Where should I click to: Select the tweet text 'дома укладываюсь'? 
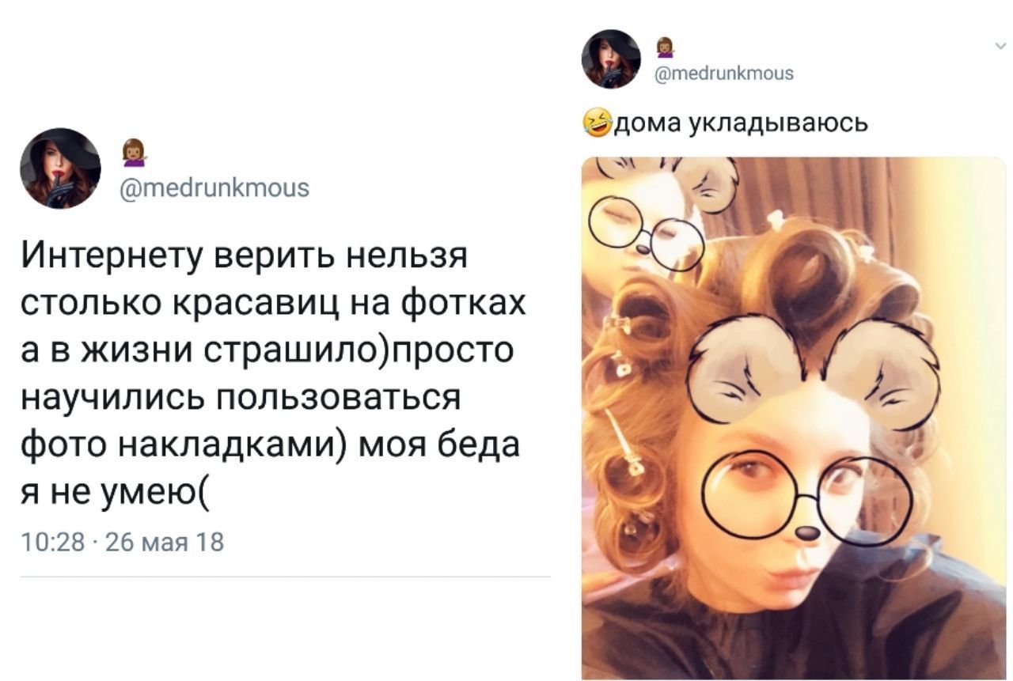pyautogui.click(x=742, y=124)
